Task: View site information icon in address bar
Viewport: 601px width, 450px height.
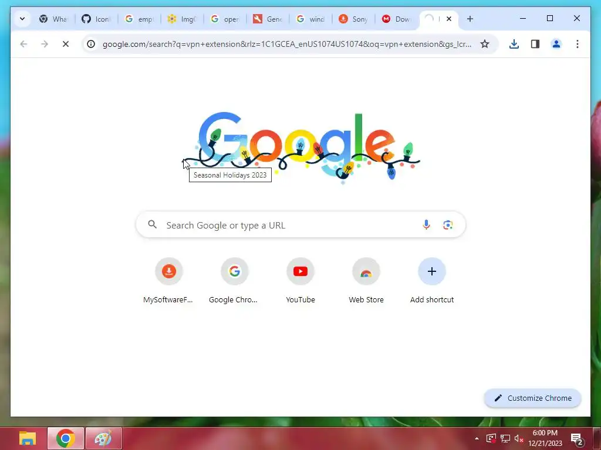Action: pos(91,44)
